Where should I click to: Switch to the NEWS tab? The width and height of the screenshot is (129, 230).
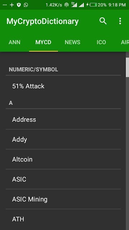(x=72, y=42)
